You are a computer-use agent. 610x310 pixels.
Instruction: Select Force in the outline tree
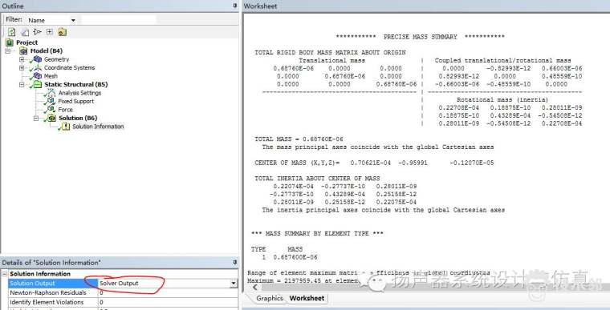click(65, 110)
